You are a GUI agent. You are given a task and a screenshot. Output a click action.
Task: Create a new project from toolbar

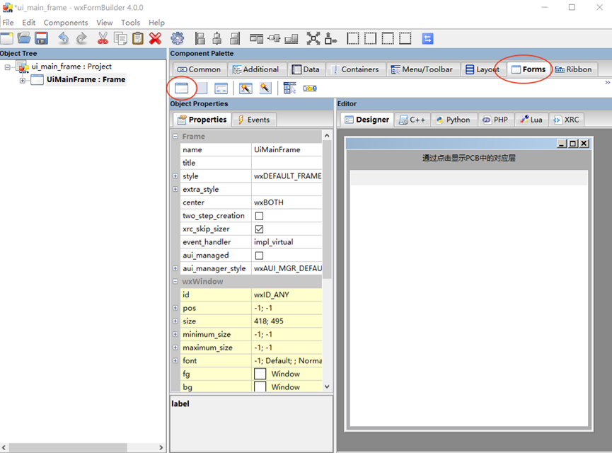6,38
